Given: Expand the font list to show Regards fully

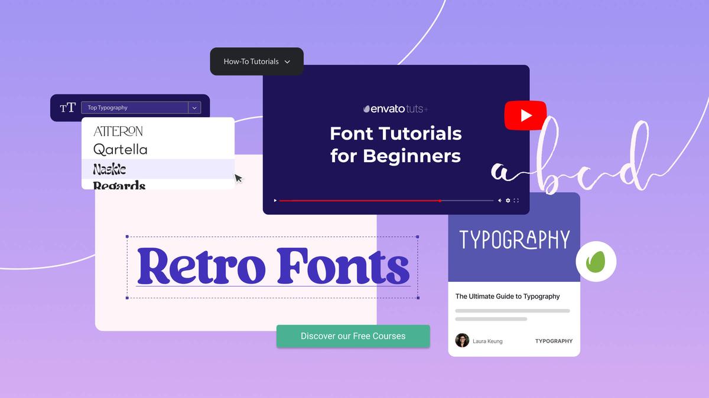Looking at the screenshot, I should click(x=119, y=186).
